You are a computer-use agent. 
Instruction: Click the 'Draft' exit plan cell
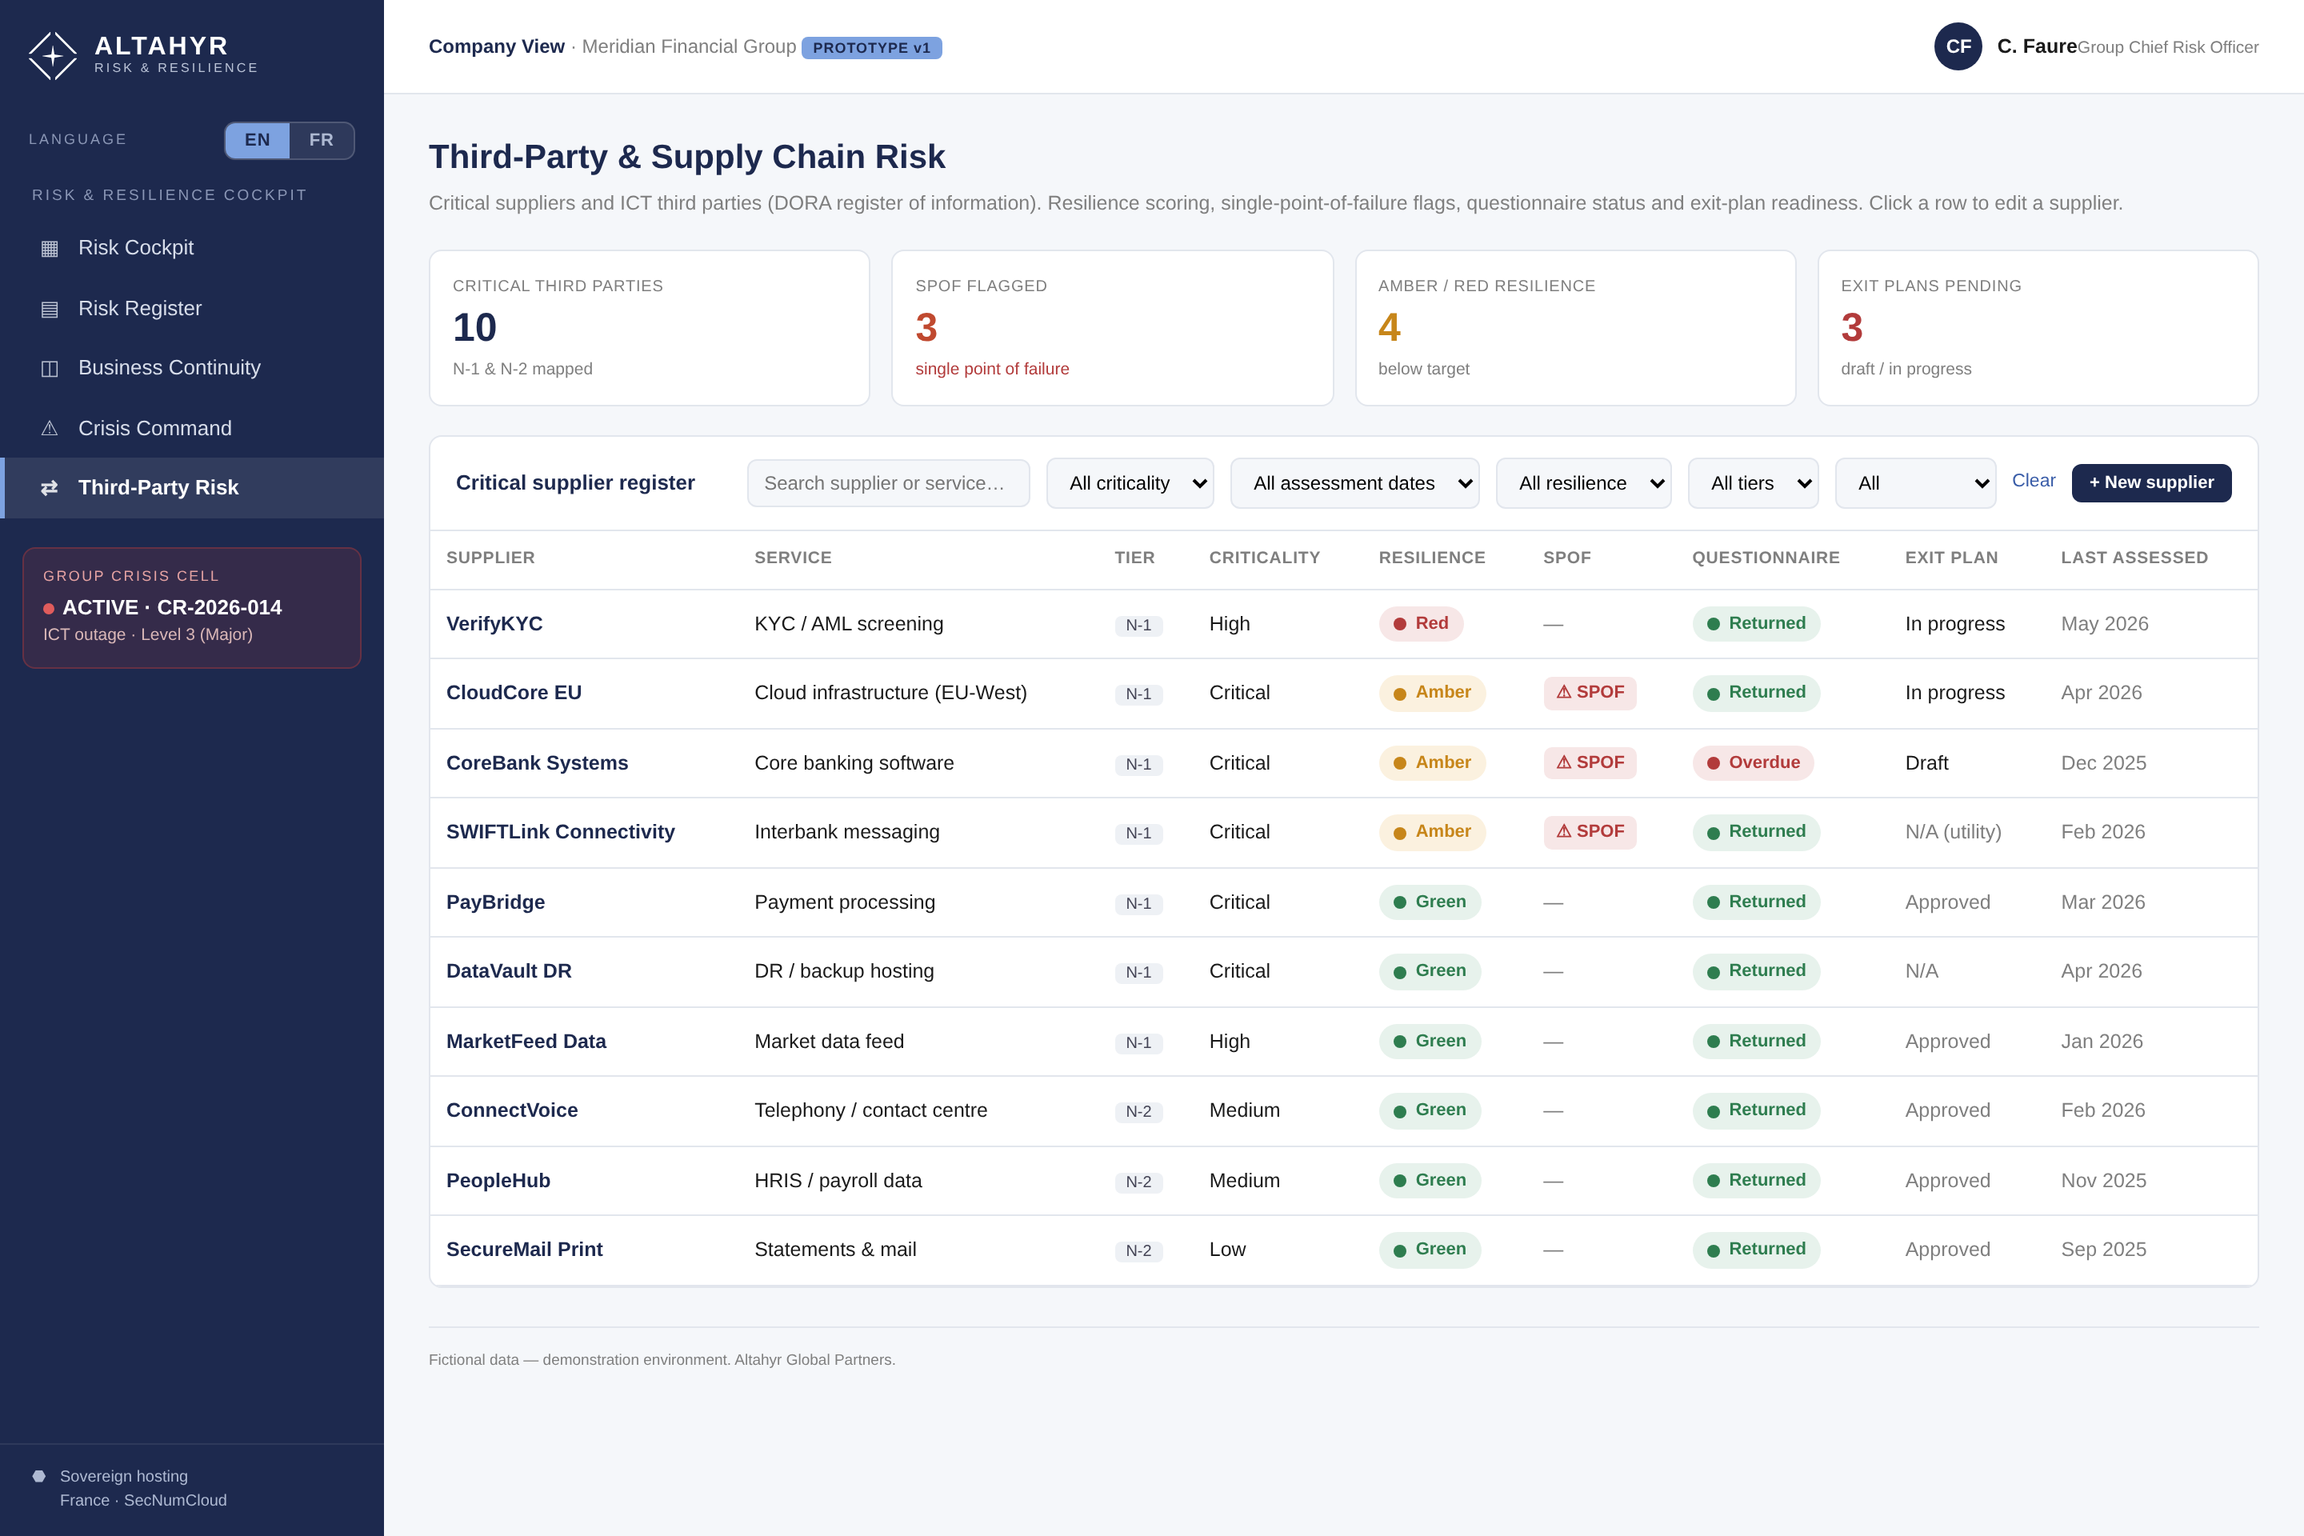click(1927, 763)
